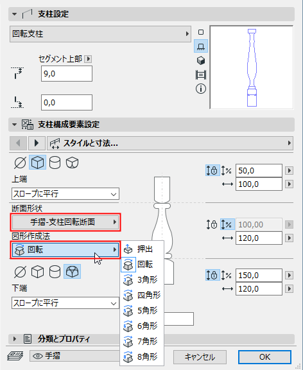Choose 四角形 from the menu
Viewport: 303px width, 370px height.
tap(142, 295)
